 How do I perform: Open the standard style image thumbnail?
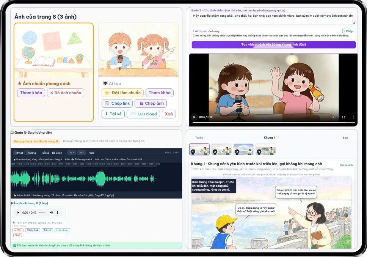pyautogui.click(x=53, y=50)
